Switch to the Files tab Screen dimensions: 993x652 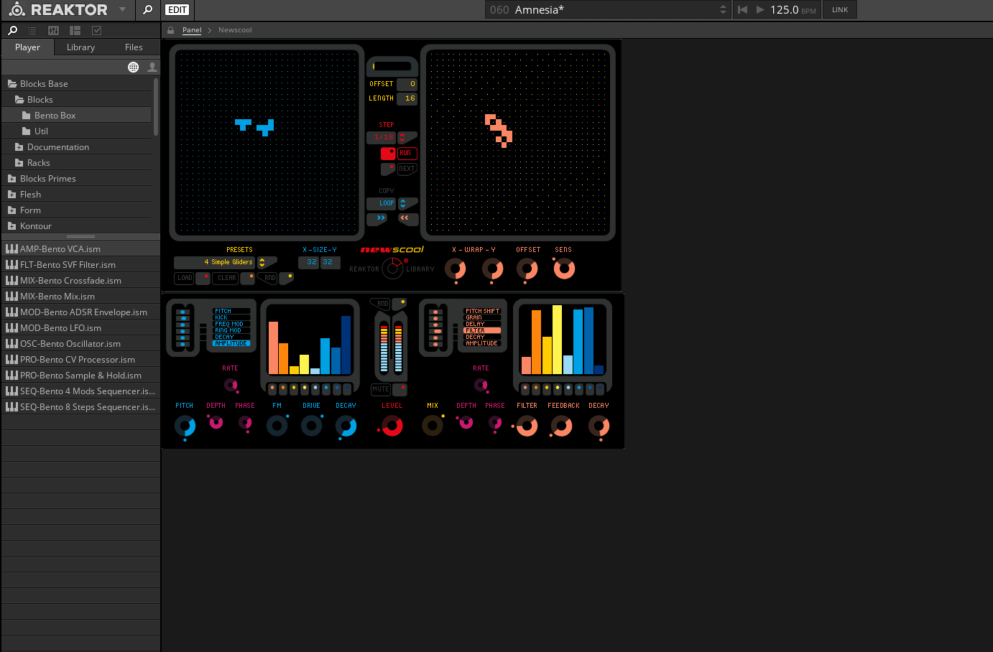click(x=134, y=47)
